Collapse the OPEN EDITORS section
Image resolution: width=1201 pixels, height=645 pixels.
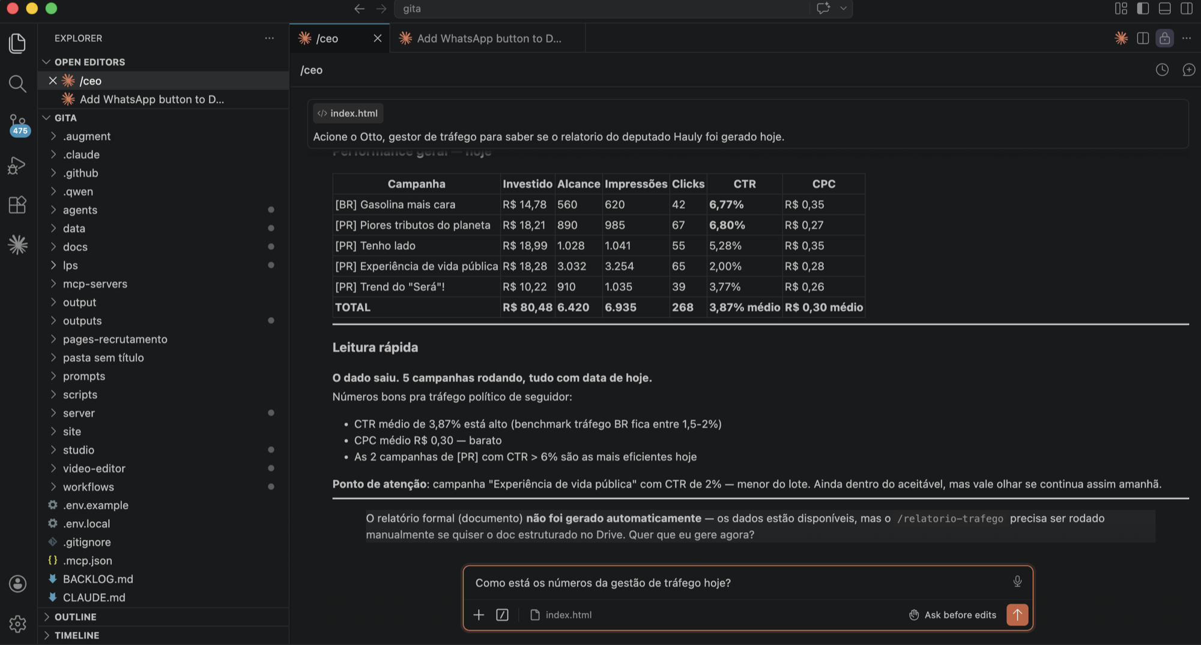pos(89,62)
